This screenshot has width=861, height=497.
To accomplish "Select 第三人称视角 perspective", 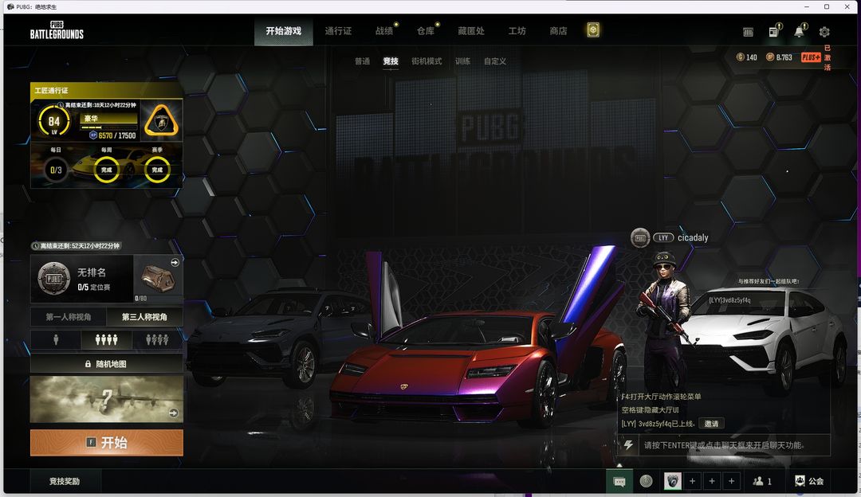I will click(x=145, y=317).
